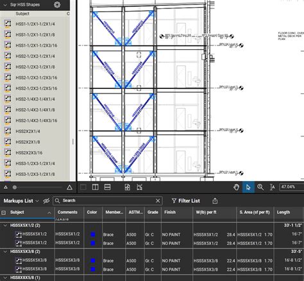Select the HSS3-1/2X3-1/2X1/4 tool icon
Screen dimensions: 304x281
8,163
